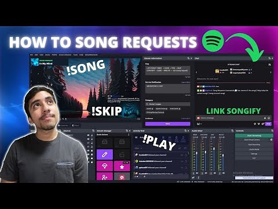This screenshot has width=278, height=209.
Task: Mute the DISCORD audio channel
Action: point(206,173)
